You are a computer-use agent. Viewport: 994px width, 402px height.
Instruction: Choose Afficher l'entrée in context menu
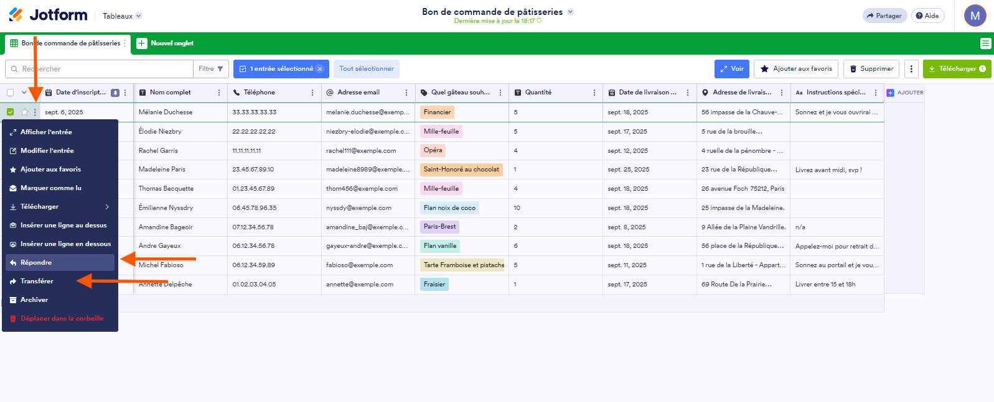[60, 132]
